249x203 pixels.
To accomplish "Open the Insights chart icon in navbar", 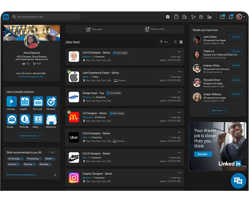I will pos(209,17).
